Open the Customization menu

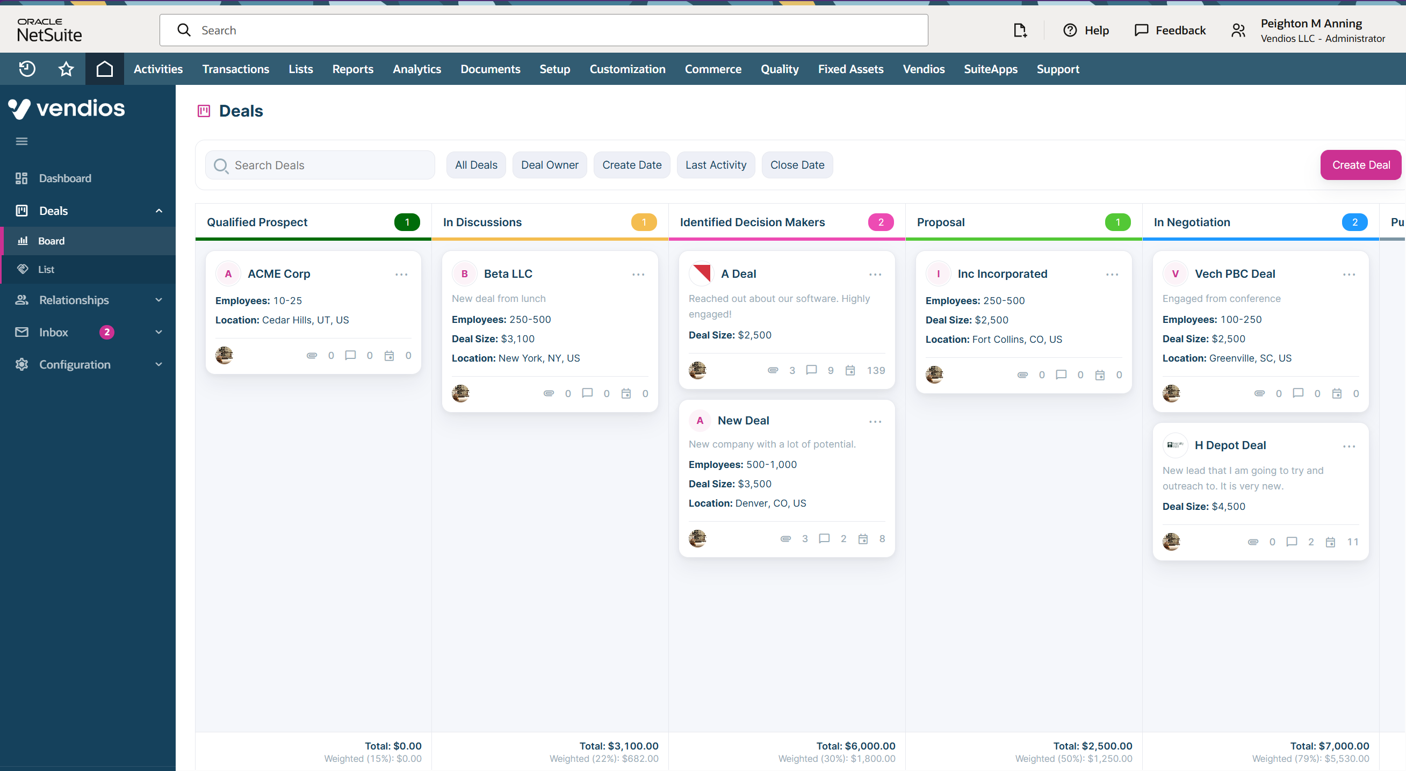point(627,69)
